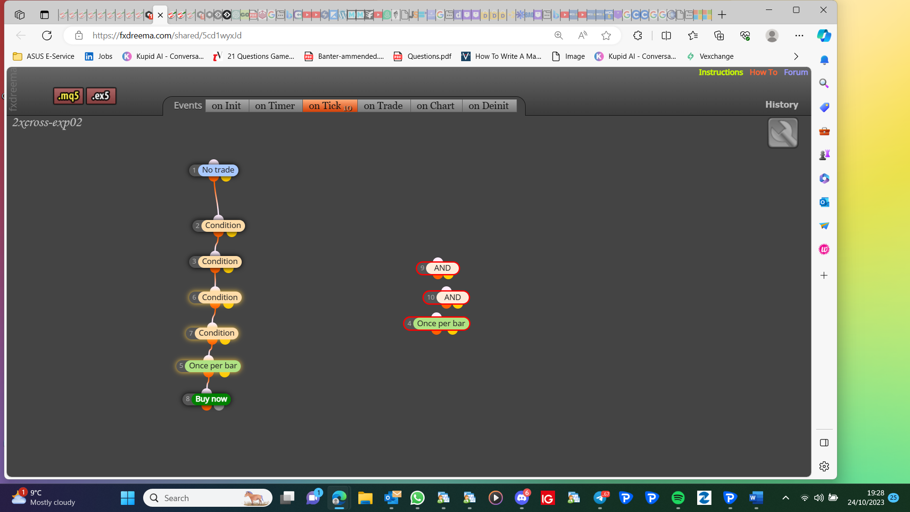
Task: Click the .ex5 export button
Action: pyautogui.click(x=101, y=96)
